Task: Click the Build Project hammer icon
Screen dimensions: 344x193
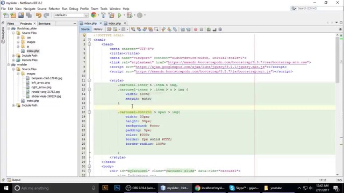Action: (103, 16)
